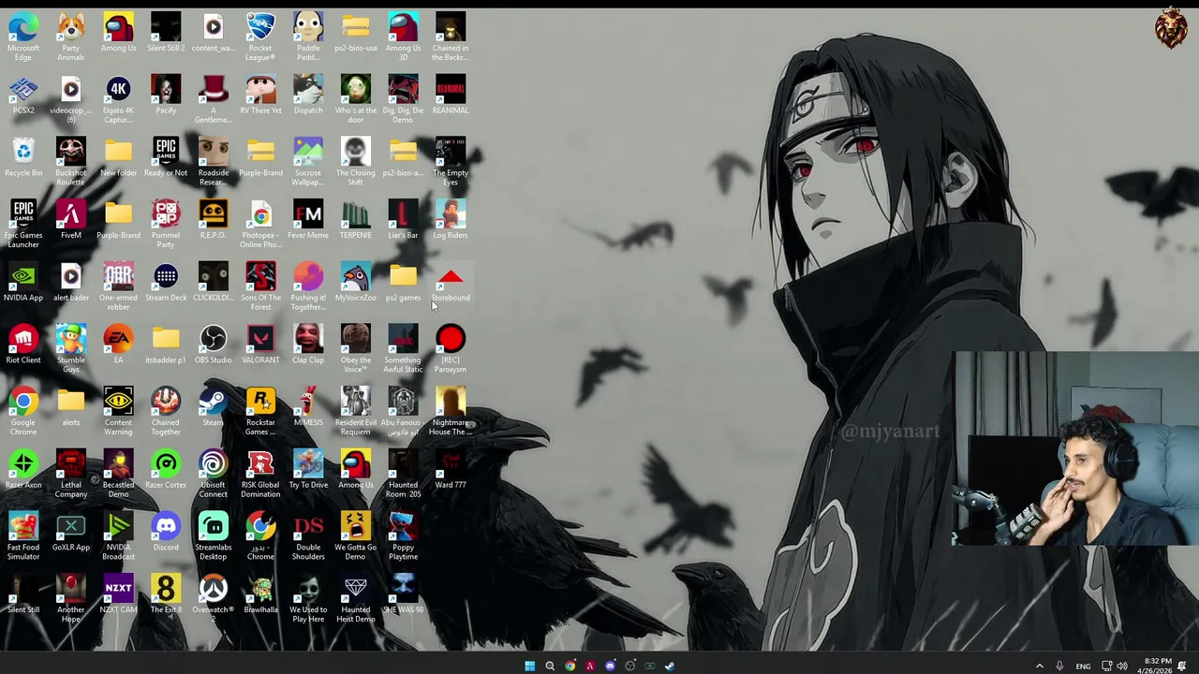Image resolution: width=1199 pixels, height=674 pixels.
Task: Select the Lethal Company icon
Action: coord(71,473)
